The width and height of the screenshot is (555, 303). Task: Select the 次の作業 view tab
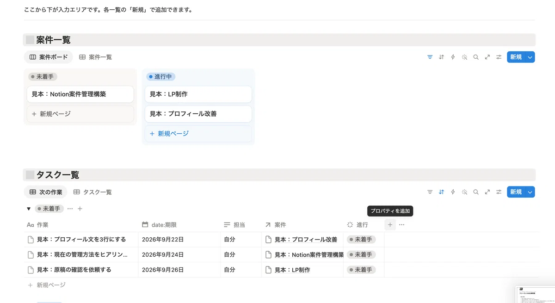45,192
